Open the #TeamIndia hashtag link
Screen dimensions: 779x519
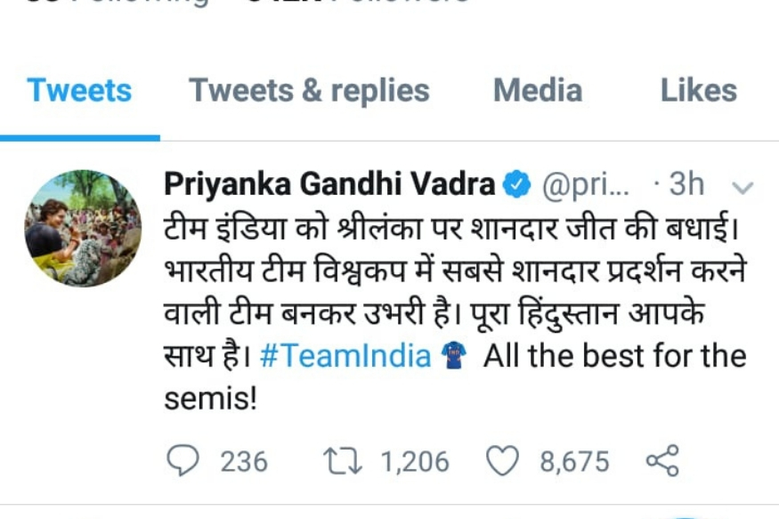pyautogui.click(x=345, y=356)
